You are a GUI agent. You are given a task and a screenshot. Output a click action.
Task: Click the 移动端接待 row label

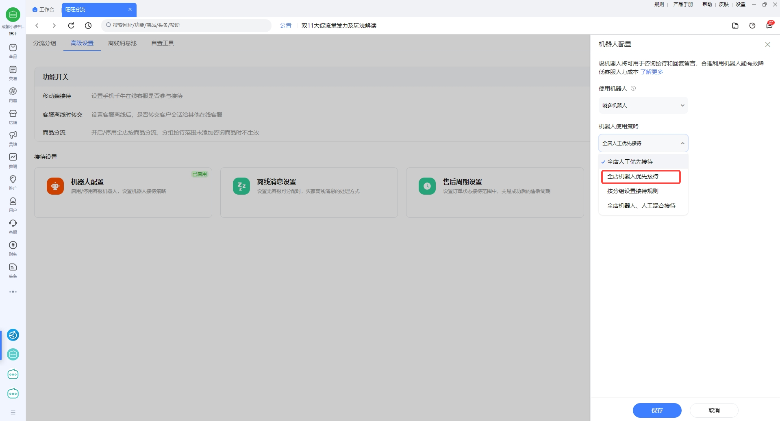coord(57,96)
